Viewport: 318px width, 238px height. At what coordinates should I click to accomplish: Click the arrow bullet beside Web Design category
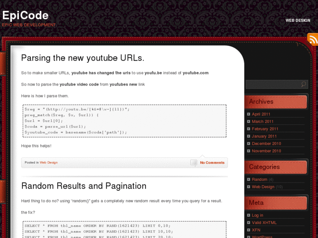click(248, 187)
